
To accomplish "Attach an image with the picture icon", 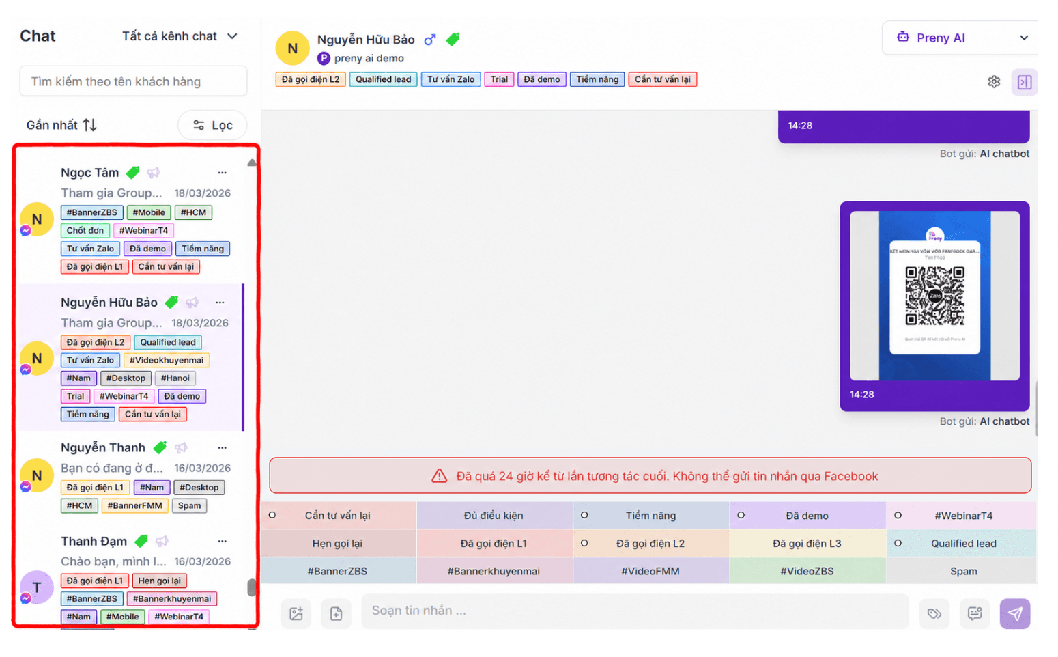I will click(x=296, y=613).
